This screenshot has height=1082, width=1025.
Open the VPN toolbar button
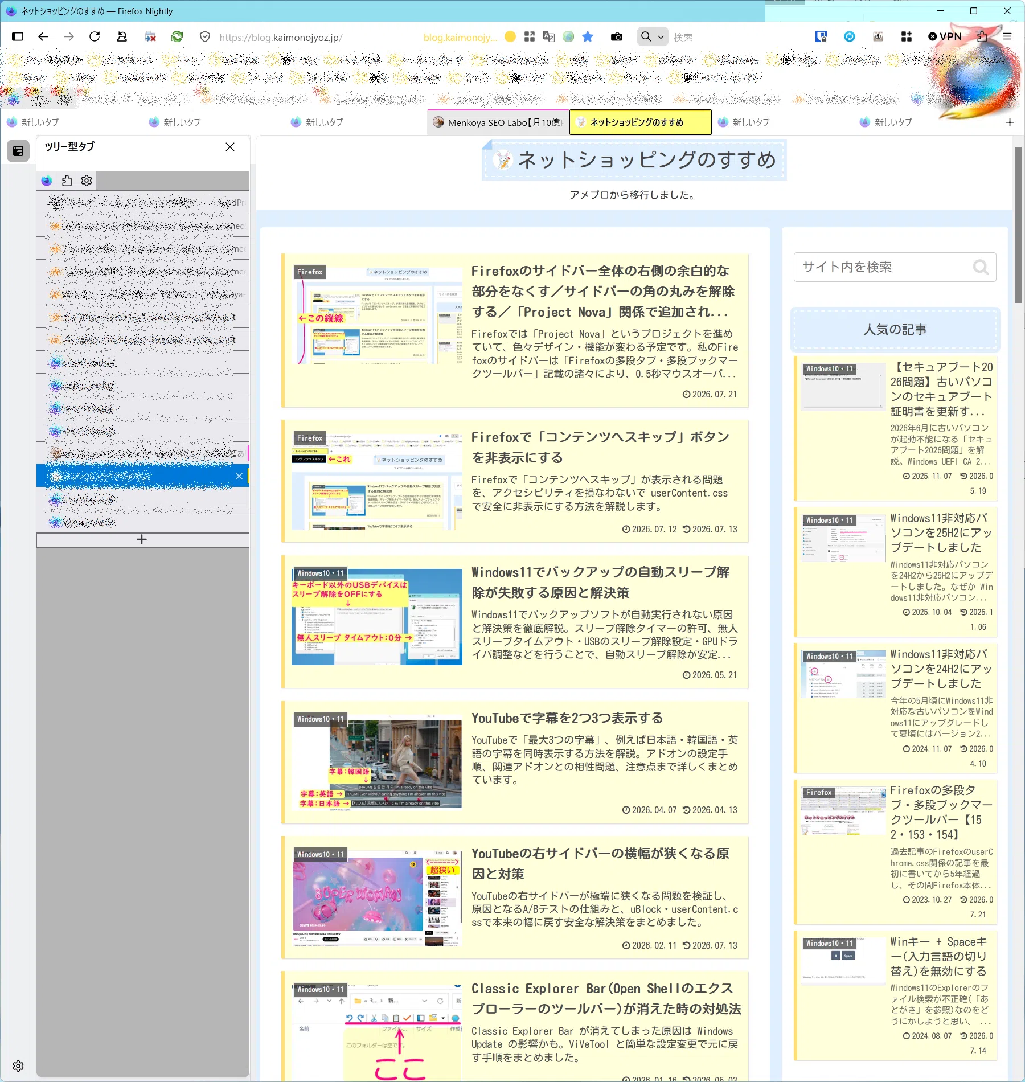[945, 36]
